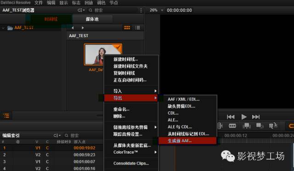Open the 显示 menu
The width and height of the screenshot is (294, 171).
[x=63, y=3]
